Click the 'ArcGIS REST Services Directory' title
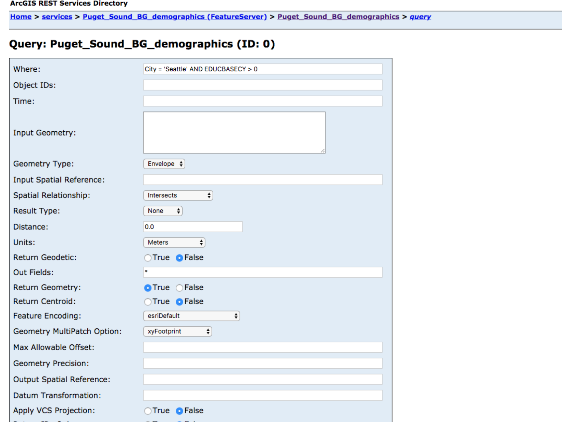Screen dimensions: 562x422 pyautogui.click(x=69, y=3)
